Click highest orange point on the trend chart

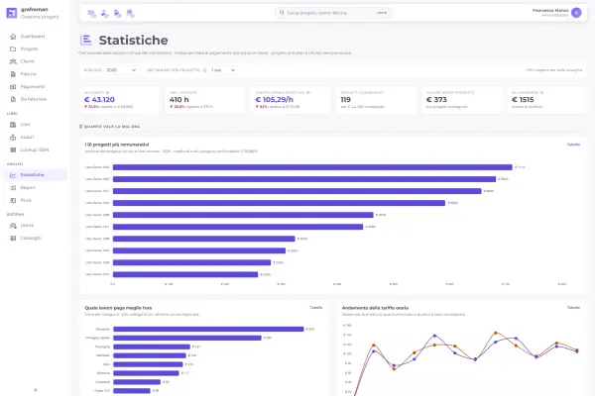496,333
